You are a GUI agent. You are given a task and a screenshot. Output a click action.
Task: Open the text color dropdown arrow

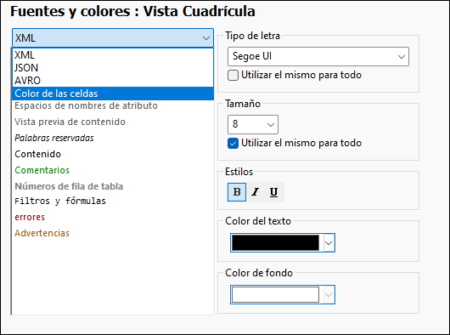[x=329, y=243]
